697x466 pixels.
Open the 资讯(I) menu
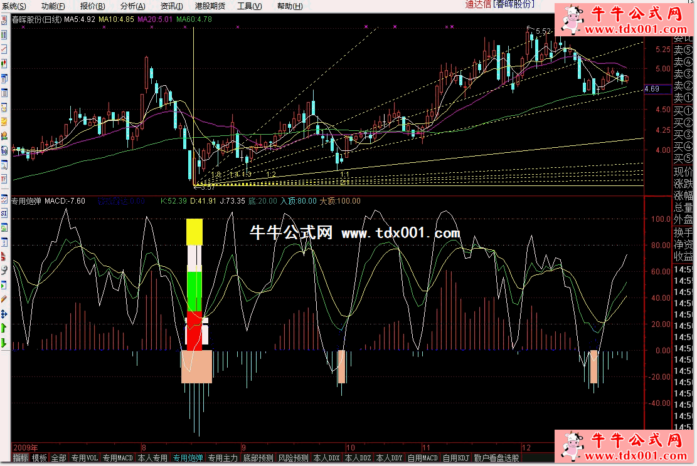click(171, 6)
